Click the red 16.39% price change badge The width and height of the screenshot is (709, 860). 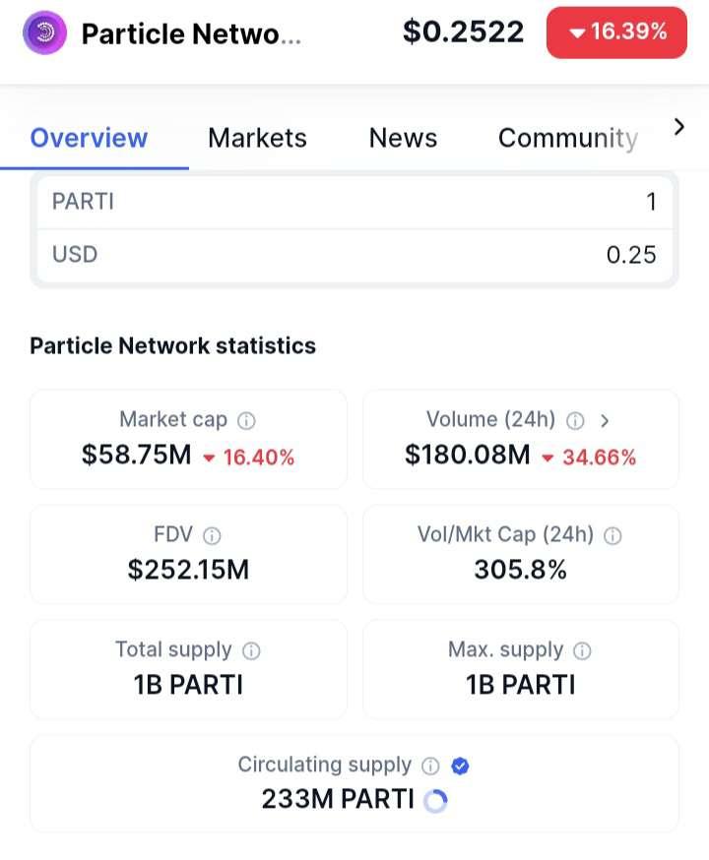[616, 31]
